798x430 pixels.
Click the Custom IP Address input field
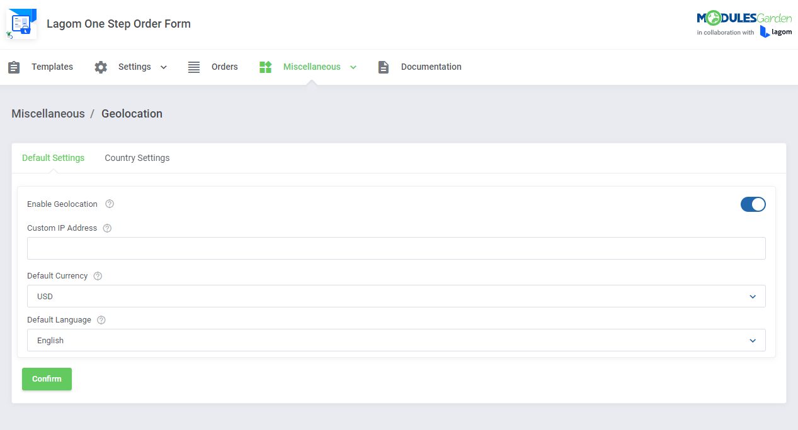coord(396,248)
